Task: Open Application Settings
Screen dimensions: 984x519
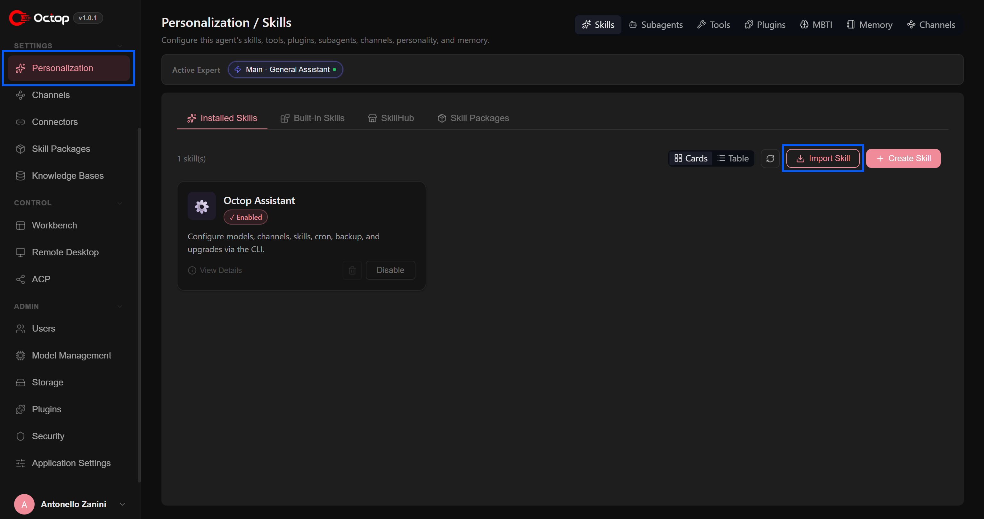Action: [69, 463]
